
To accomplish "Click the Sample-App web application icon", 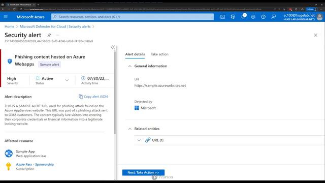I will pos(9,154).
